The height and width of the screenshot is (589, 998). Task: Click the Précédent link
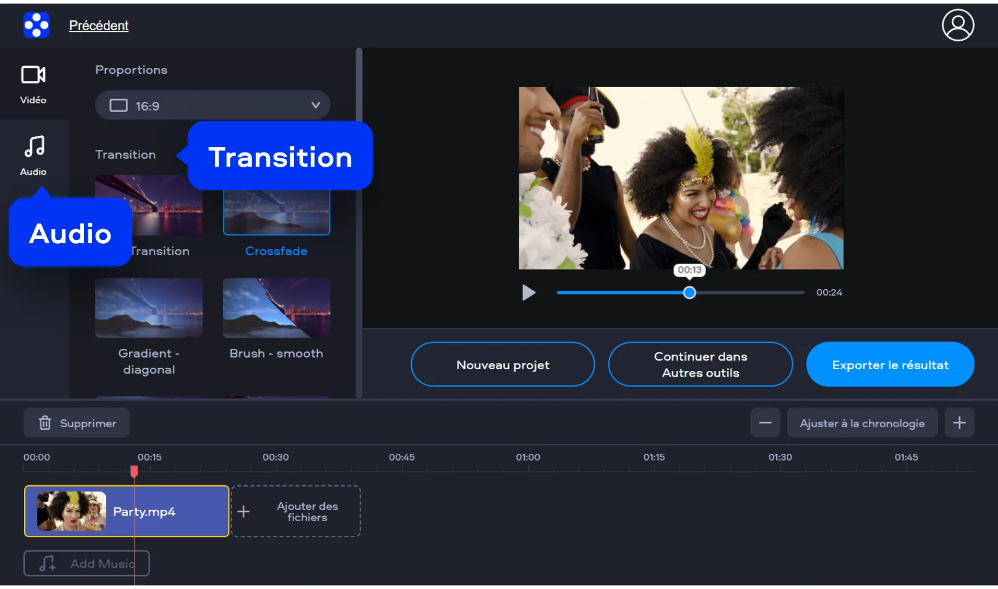coord(99,25)
